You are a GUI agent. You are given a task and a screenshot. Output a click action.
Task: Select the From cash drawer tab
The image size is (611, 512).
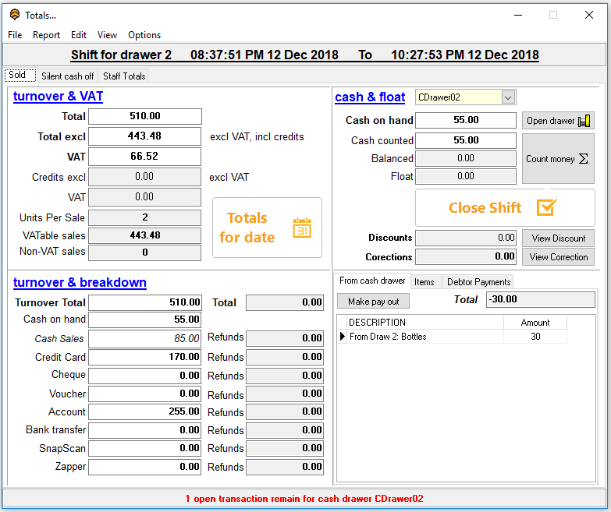pos(372,281)
